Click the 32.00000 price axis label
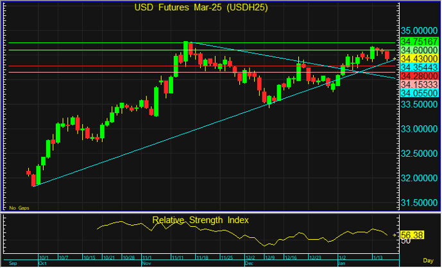442x268 pixels. 416,178
